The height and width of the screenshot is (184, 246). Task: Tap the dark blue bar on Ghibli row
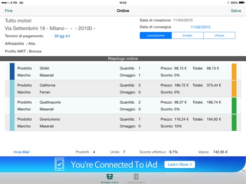12,72
